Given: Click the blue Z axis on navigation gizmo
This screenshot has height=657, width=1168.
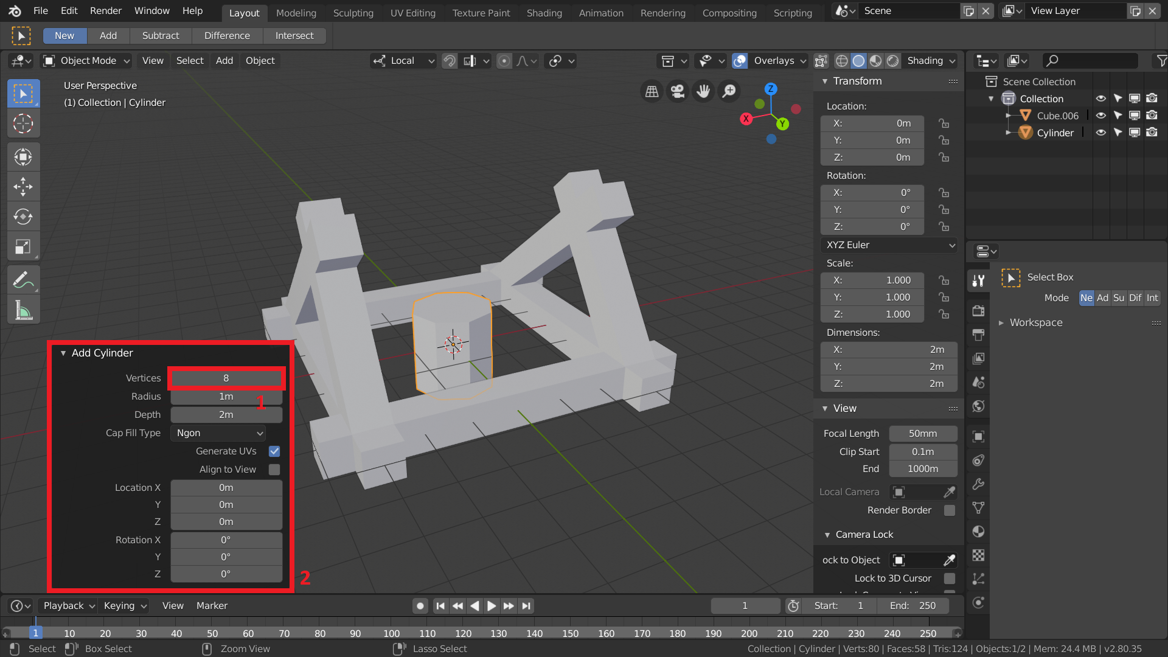Looking at the screenshot, I should click(x=771, y=89).
